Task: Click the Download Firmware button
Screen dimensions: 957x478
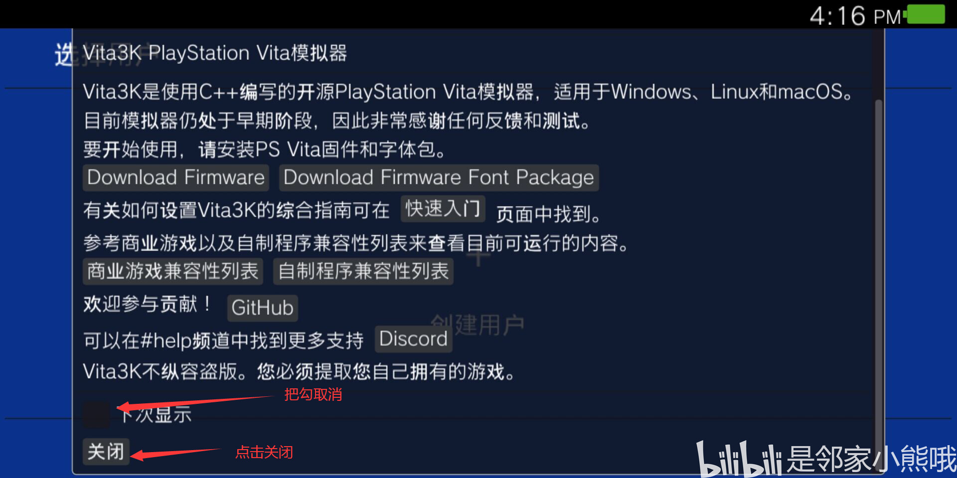Action: pos(176,178)
